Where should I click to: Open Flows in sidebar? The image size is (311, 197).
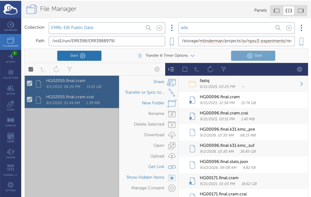tap(11, 106)
